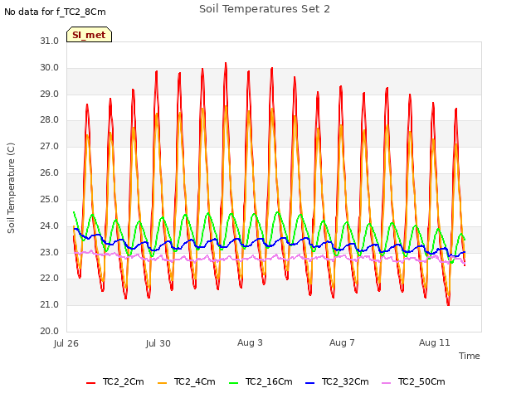Click the violet TC2_50Cm legend color swatch
The height and width of the screenshot is (398, 531).
coord(386,383)
